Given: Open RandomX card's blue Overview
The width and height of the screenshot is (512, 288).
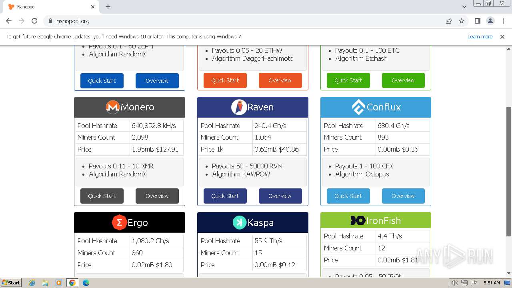Looking at the screenshot, I should pyautogui.click(x=157, y=81).
